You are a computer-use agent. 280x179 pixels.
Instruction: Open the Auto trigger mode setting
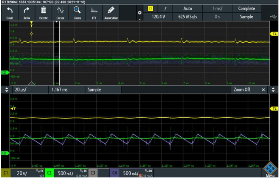188,8
